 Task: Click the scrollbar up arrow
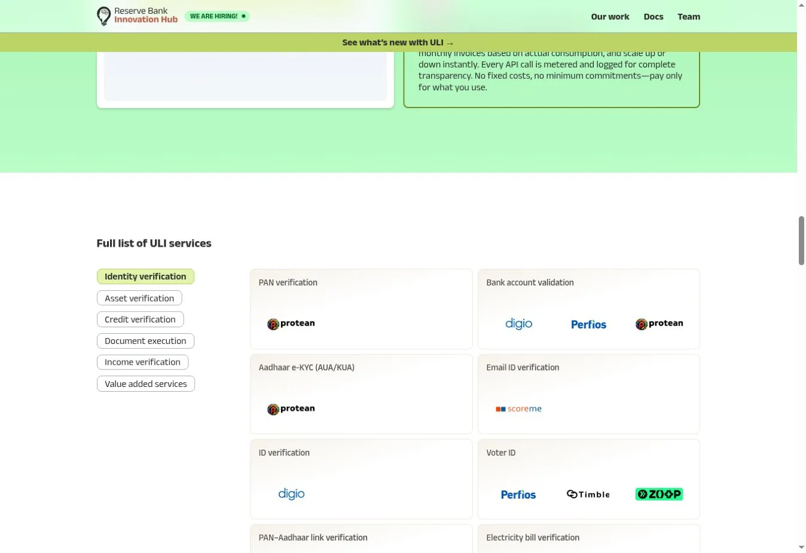point(801,4)
